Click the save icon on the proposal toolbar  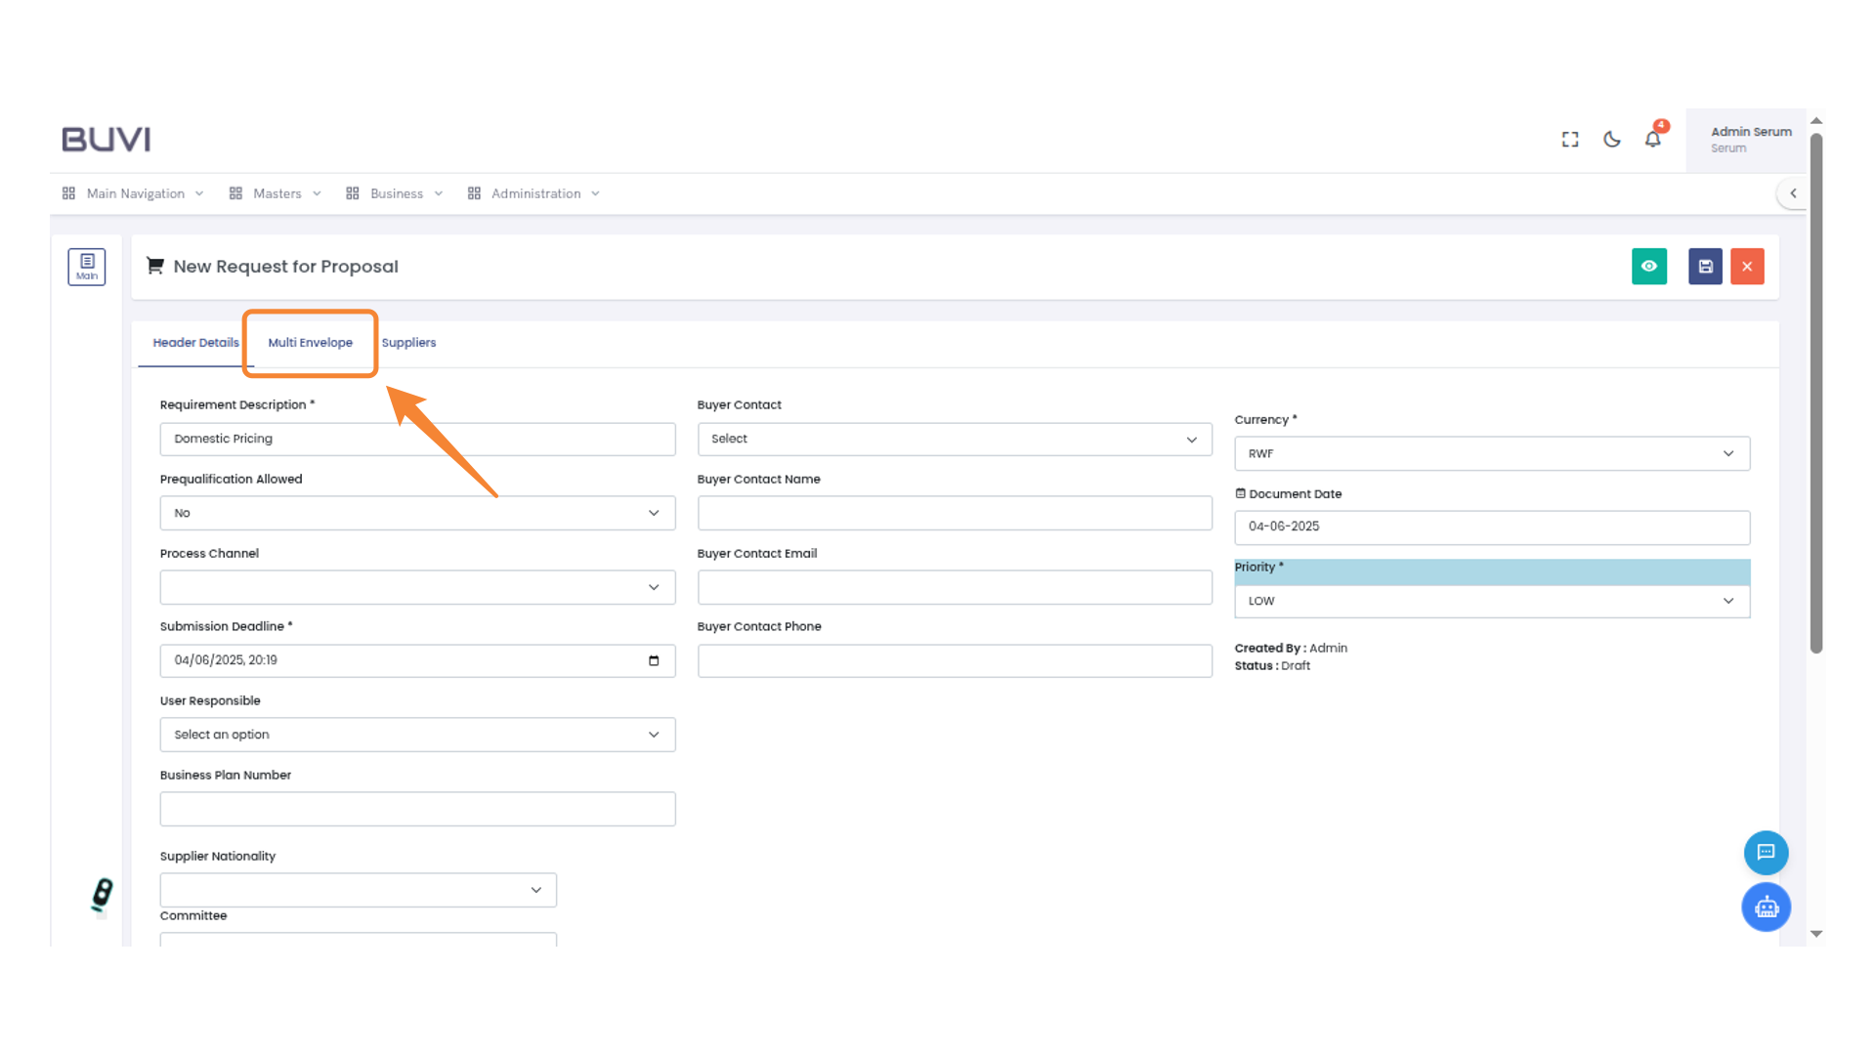tap(1704, 266)
